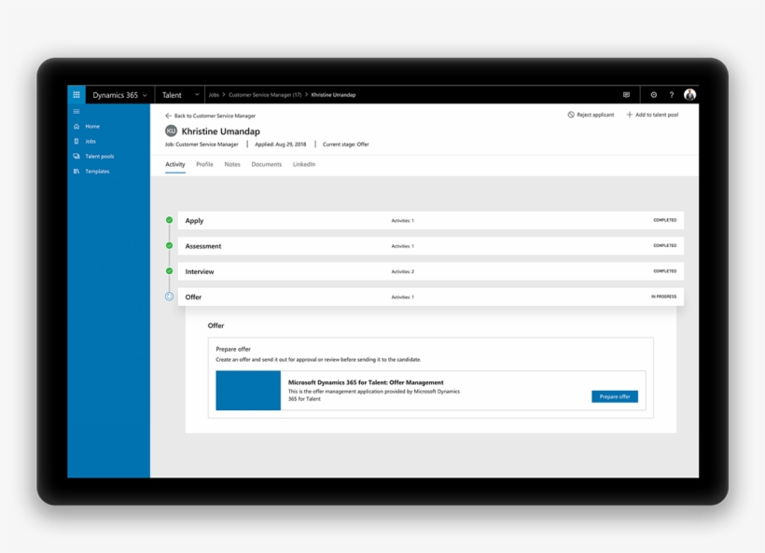Expand the Dynamics 365 dropdown
765x553 pixels.
pos(119,95)
